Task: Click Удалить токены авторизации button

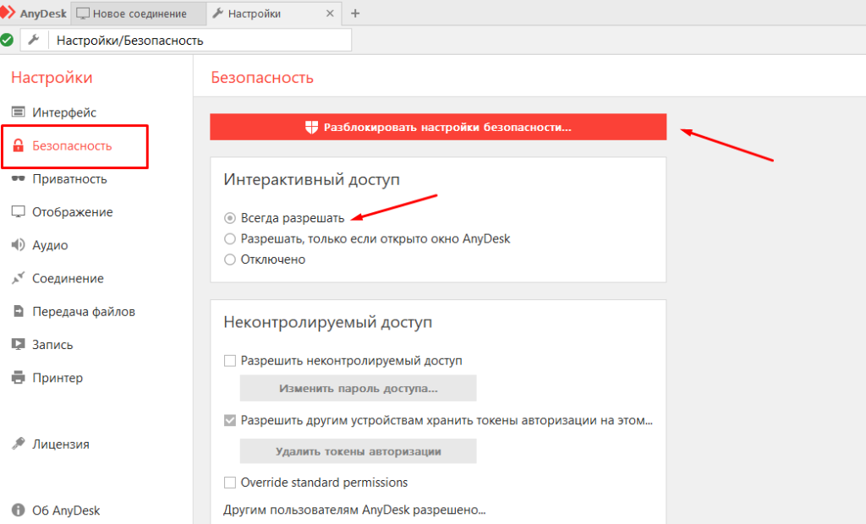Action: click(358, 451)
